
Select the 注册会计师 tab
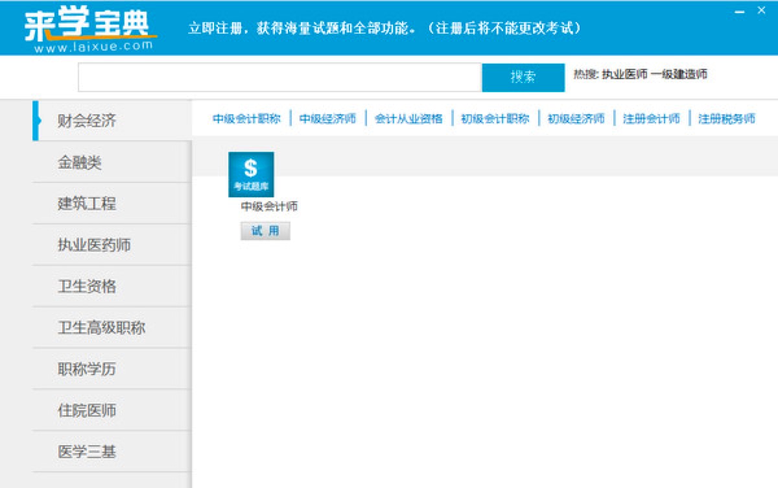click(x=651, y=119)
